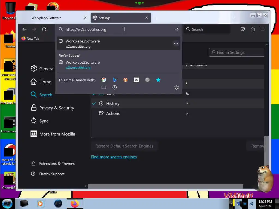
Task: Reload the current page
Action: click(44, 29)
